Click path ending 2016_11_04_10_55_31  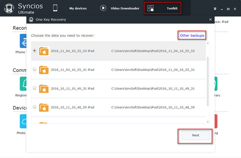pyautogui.click(x=153, y=70)
